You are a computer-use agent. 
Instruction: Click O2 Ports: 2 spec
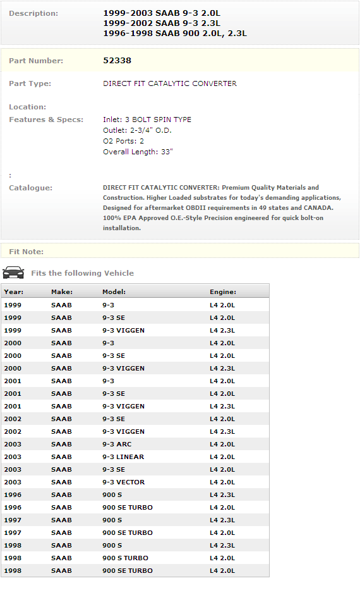124,141
